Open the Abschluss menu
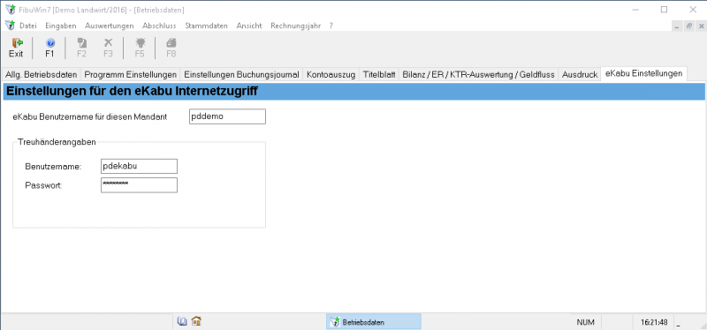707x330 pixels. [x=159, y=26]
